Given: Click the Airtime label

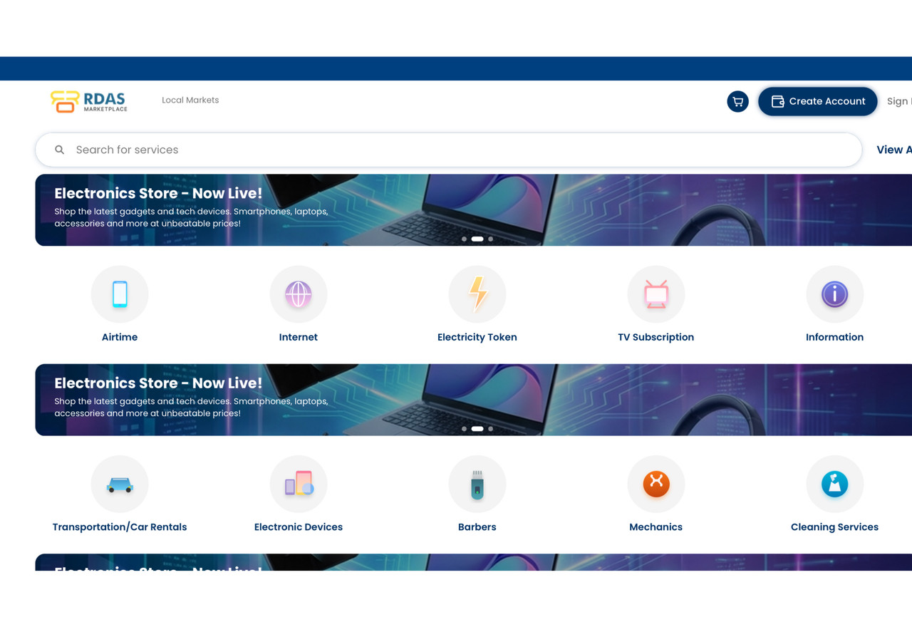Looking at the screenshot, I should point(120,337).
